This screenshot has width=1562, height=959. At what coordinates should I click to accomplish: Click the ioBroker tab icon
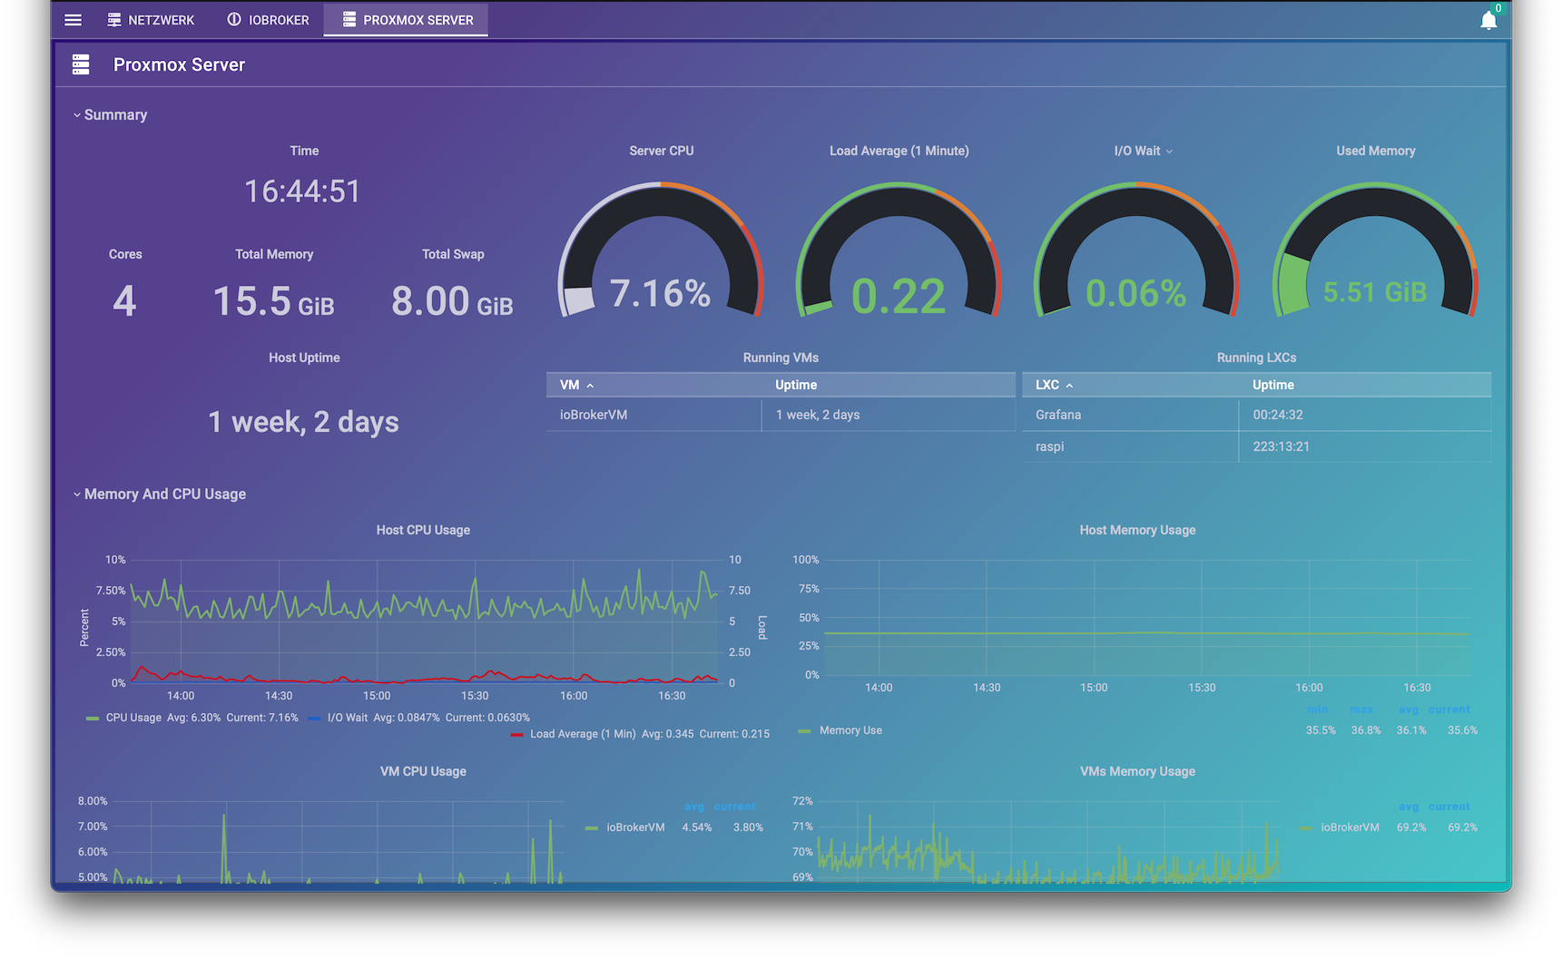click(x=234, y=20)
